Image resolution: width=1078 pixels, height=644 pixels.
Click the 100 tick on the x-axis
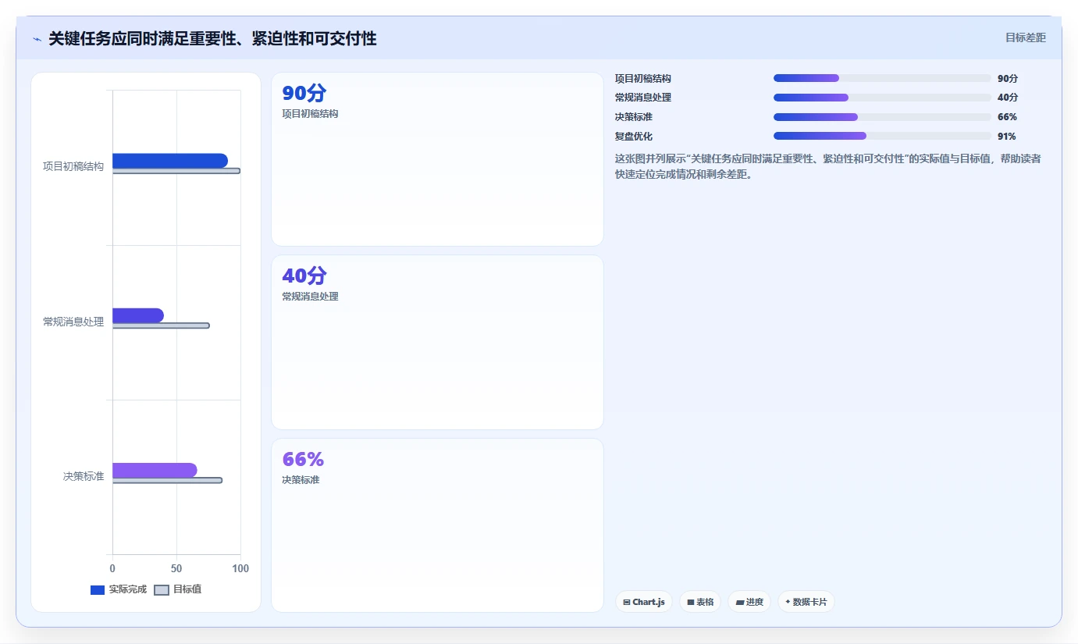click(240, 568)
